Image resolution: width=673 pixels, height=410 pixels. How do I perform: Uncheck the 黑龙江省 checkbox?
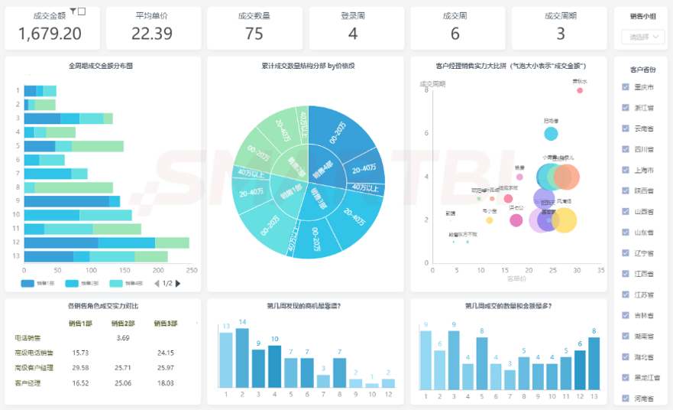[x=626, y=377]
